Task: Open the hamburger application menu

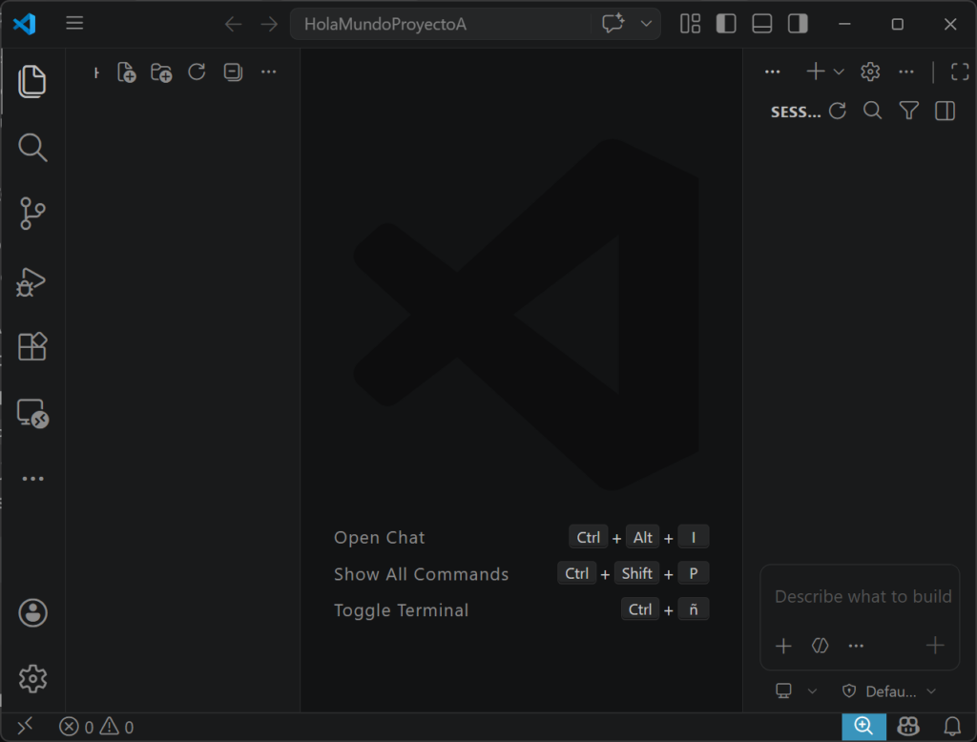Action: (x=74, y=24)
